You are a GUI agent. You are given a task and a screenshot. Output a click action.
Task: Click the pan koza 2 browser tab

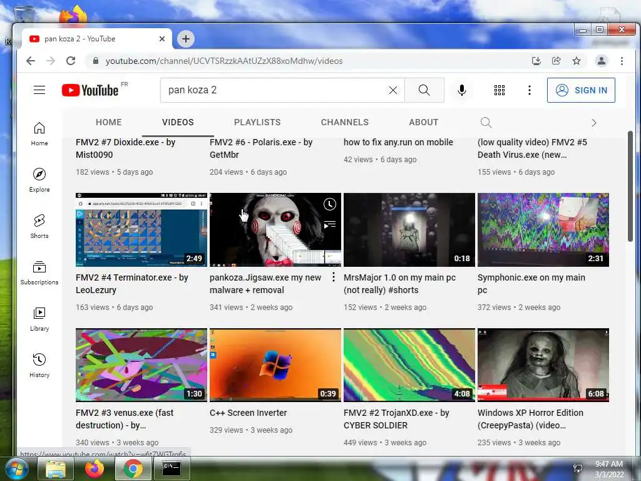[x=96, y=39]
